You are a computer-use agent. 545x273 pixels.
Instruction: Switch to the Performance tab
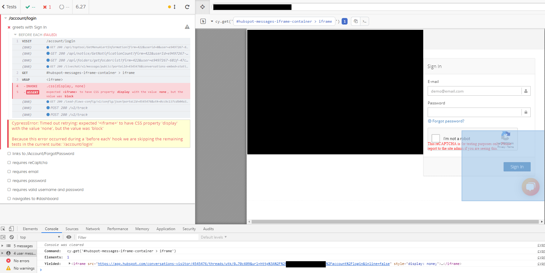[118, 229]
